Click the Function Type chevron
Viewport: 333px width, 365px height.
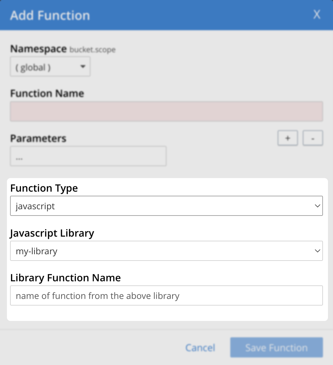317,206
